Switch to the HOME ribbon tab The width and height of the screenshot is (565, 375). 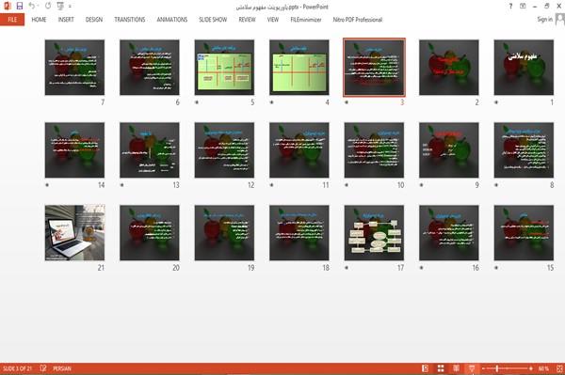point(39,20)
